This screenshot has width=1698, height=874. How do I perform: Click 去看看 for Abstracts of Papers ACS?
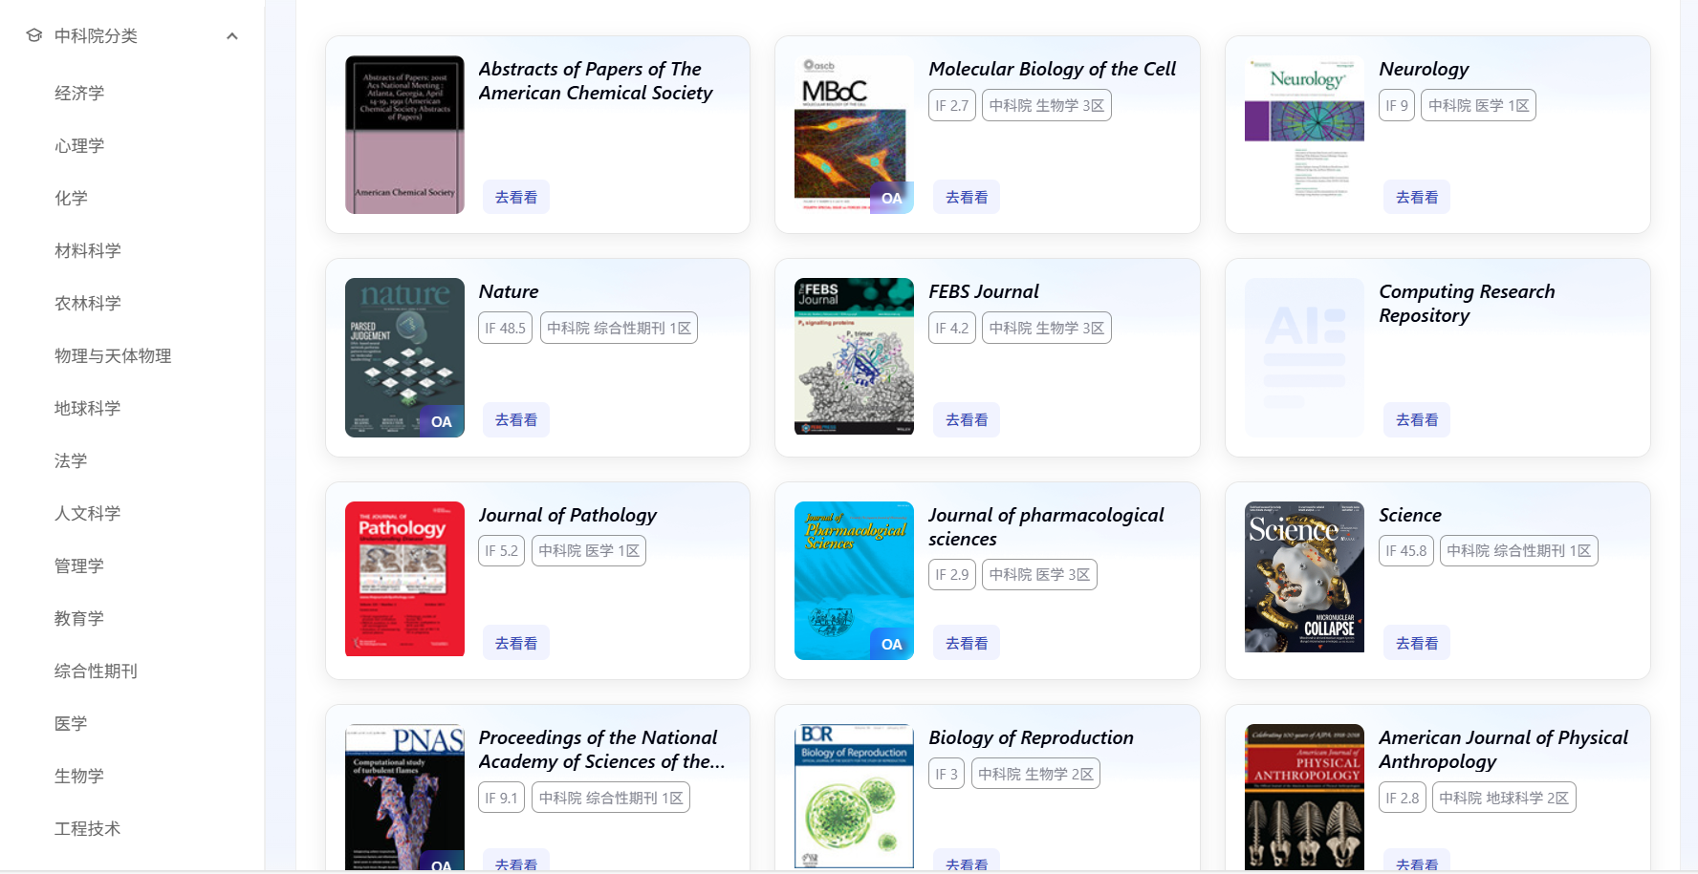(x=516, y=197)
